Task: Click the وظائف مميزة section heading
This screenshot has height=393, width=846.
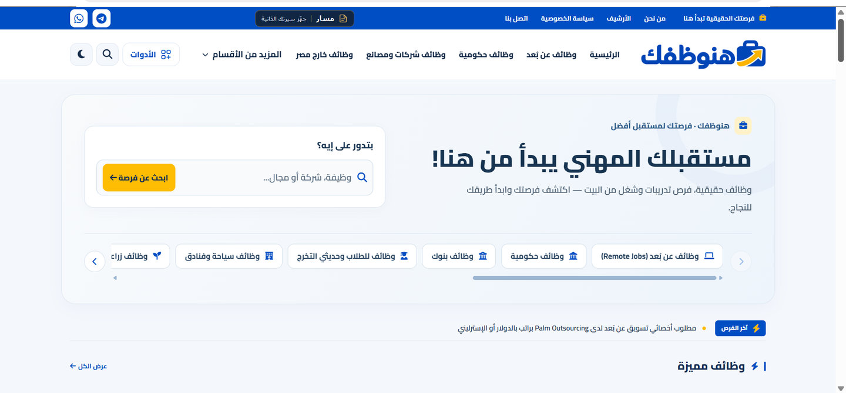Action: pos(711,367)
